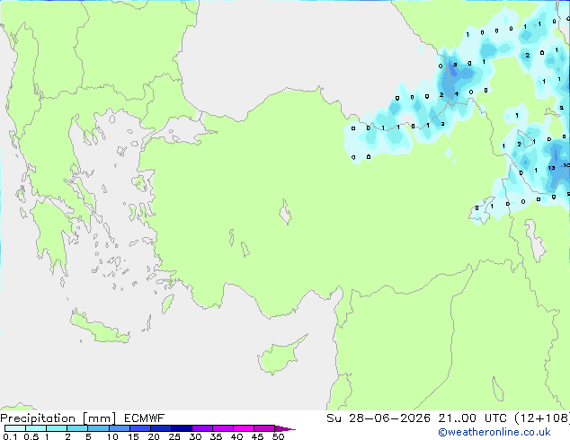Pick the 30–35 mm purple legend swatch

tap(201, 428)
